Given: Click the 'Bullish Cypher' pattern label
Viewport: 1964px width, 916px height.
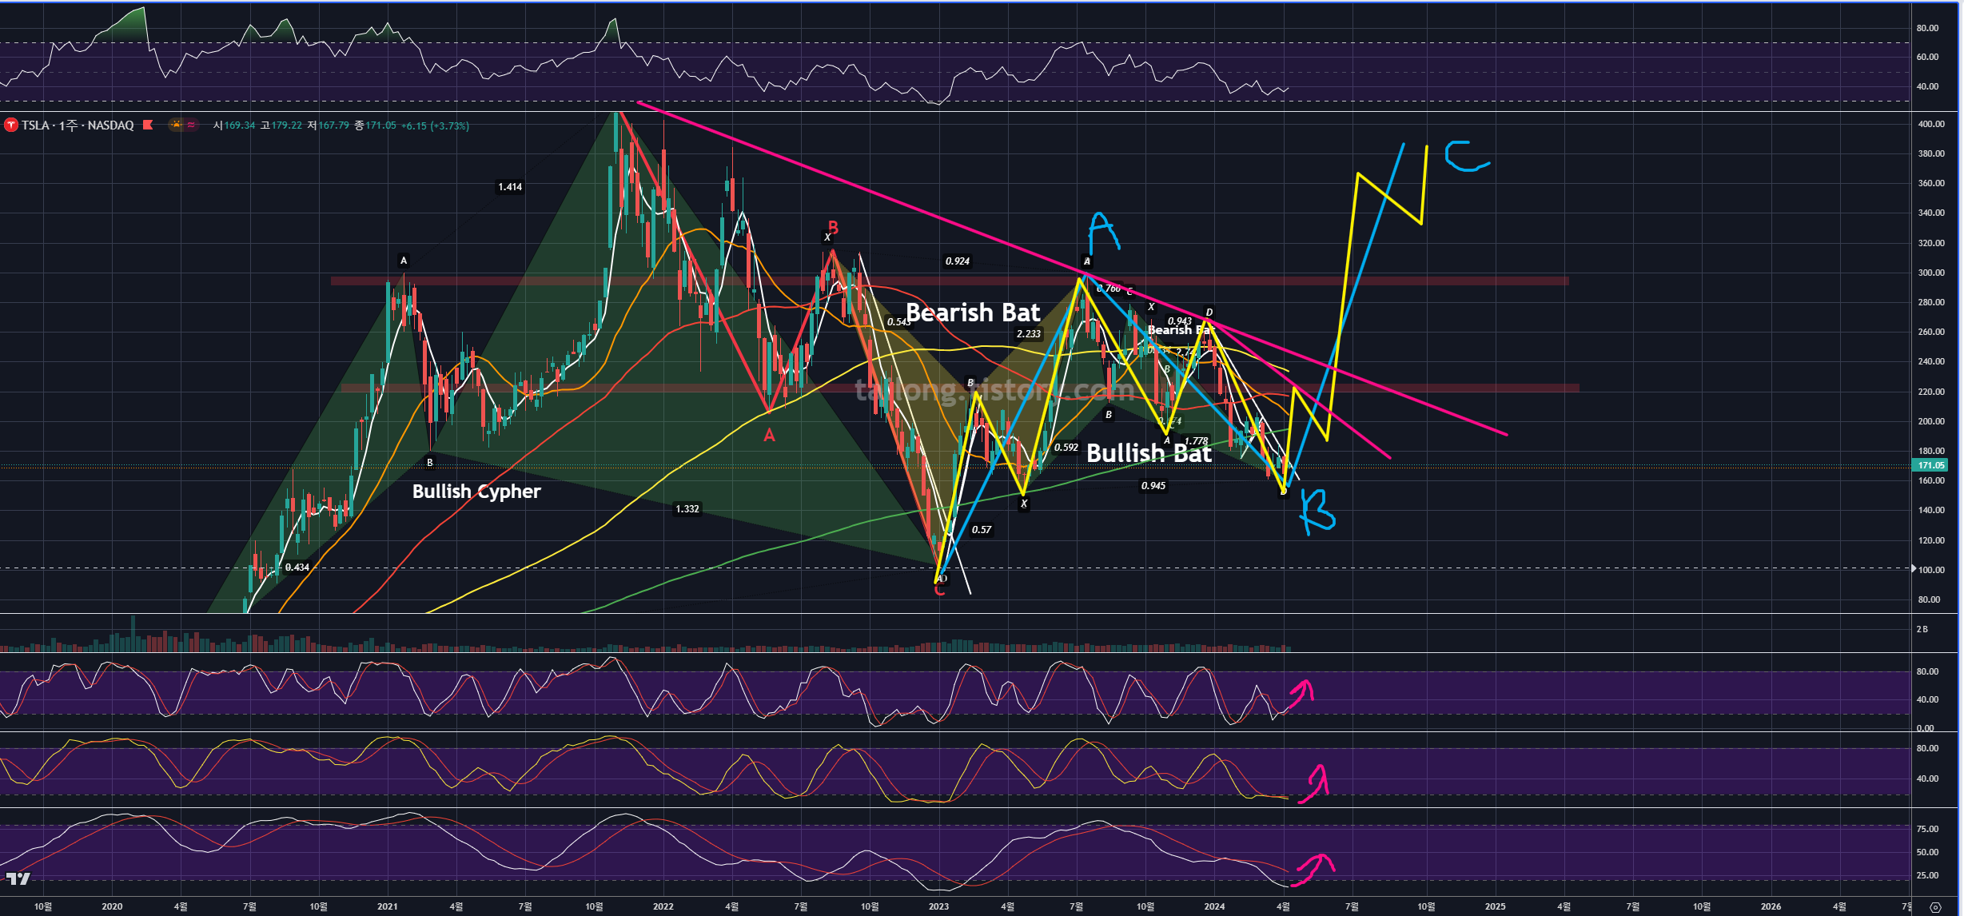Looking at the screenshot, I should 476,492.
